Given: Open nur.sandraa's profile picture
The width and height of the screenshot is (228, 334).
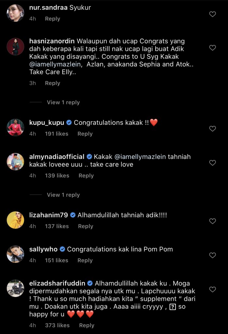Looking at the screenshot, I should [x=15, y=13].
